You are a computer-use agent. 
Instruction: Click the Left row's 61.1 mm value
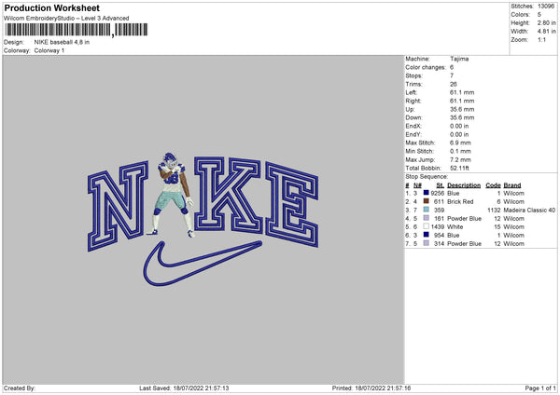462,92
